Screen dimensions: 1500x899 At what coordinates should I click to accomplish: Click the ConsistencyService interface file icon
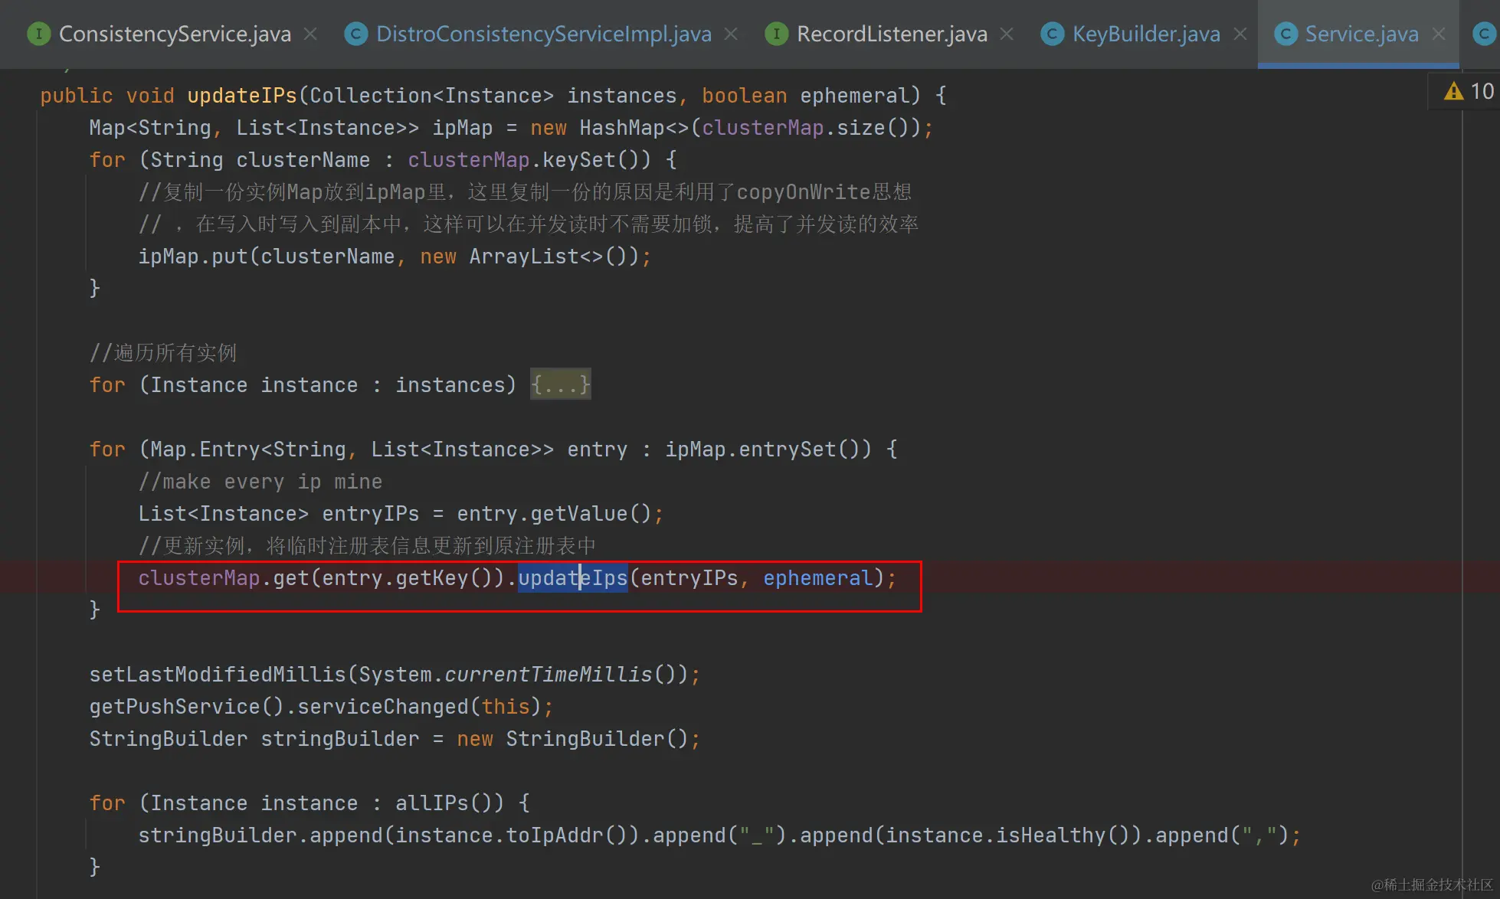point(38,34)
